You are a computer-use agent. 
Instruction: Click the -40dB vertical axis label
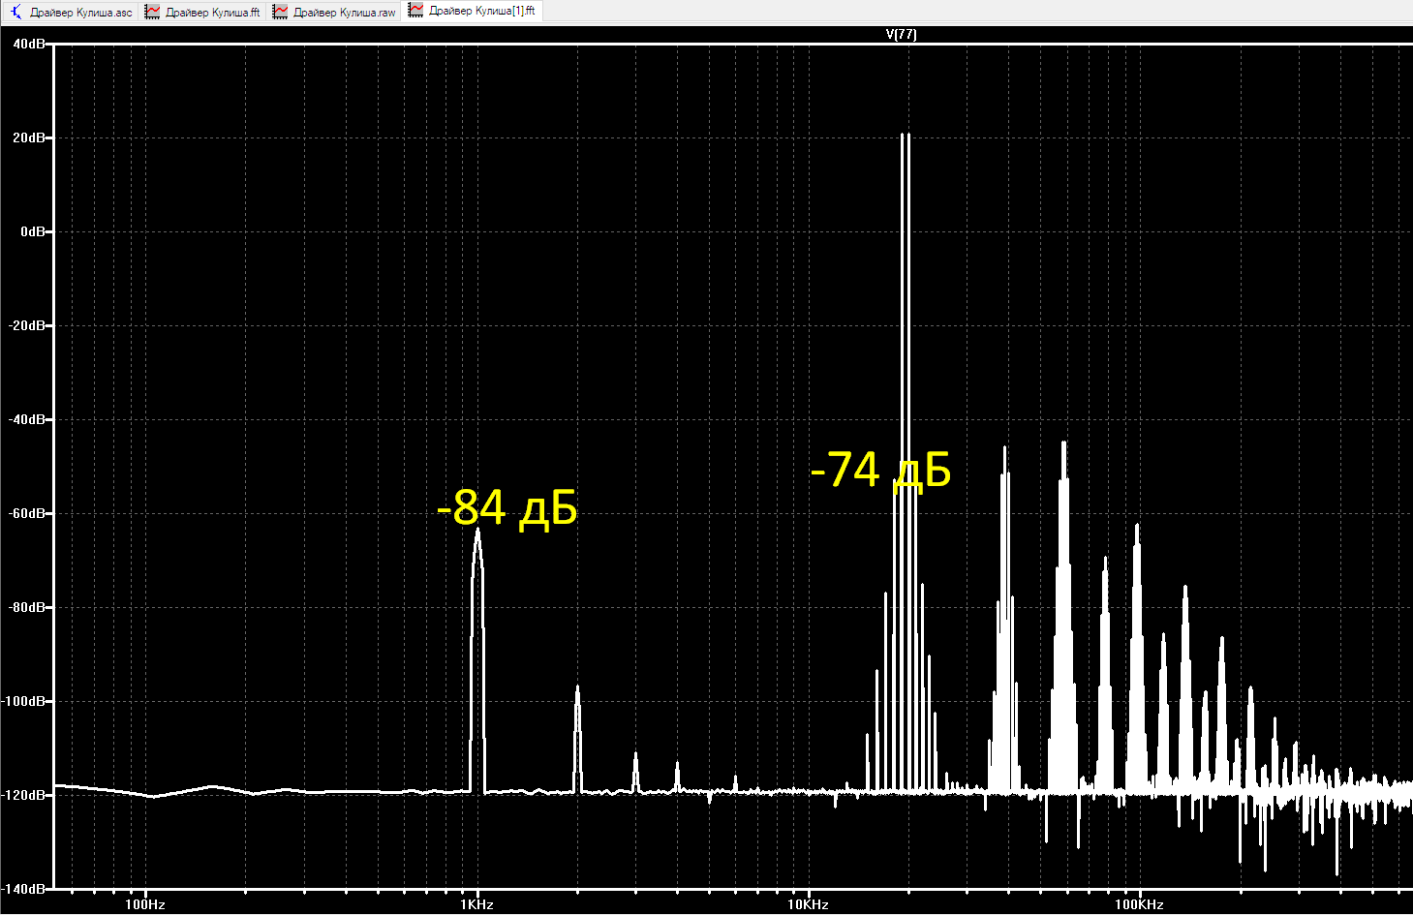point(26,420)
